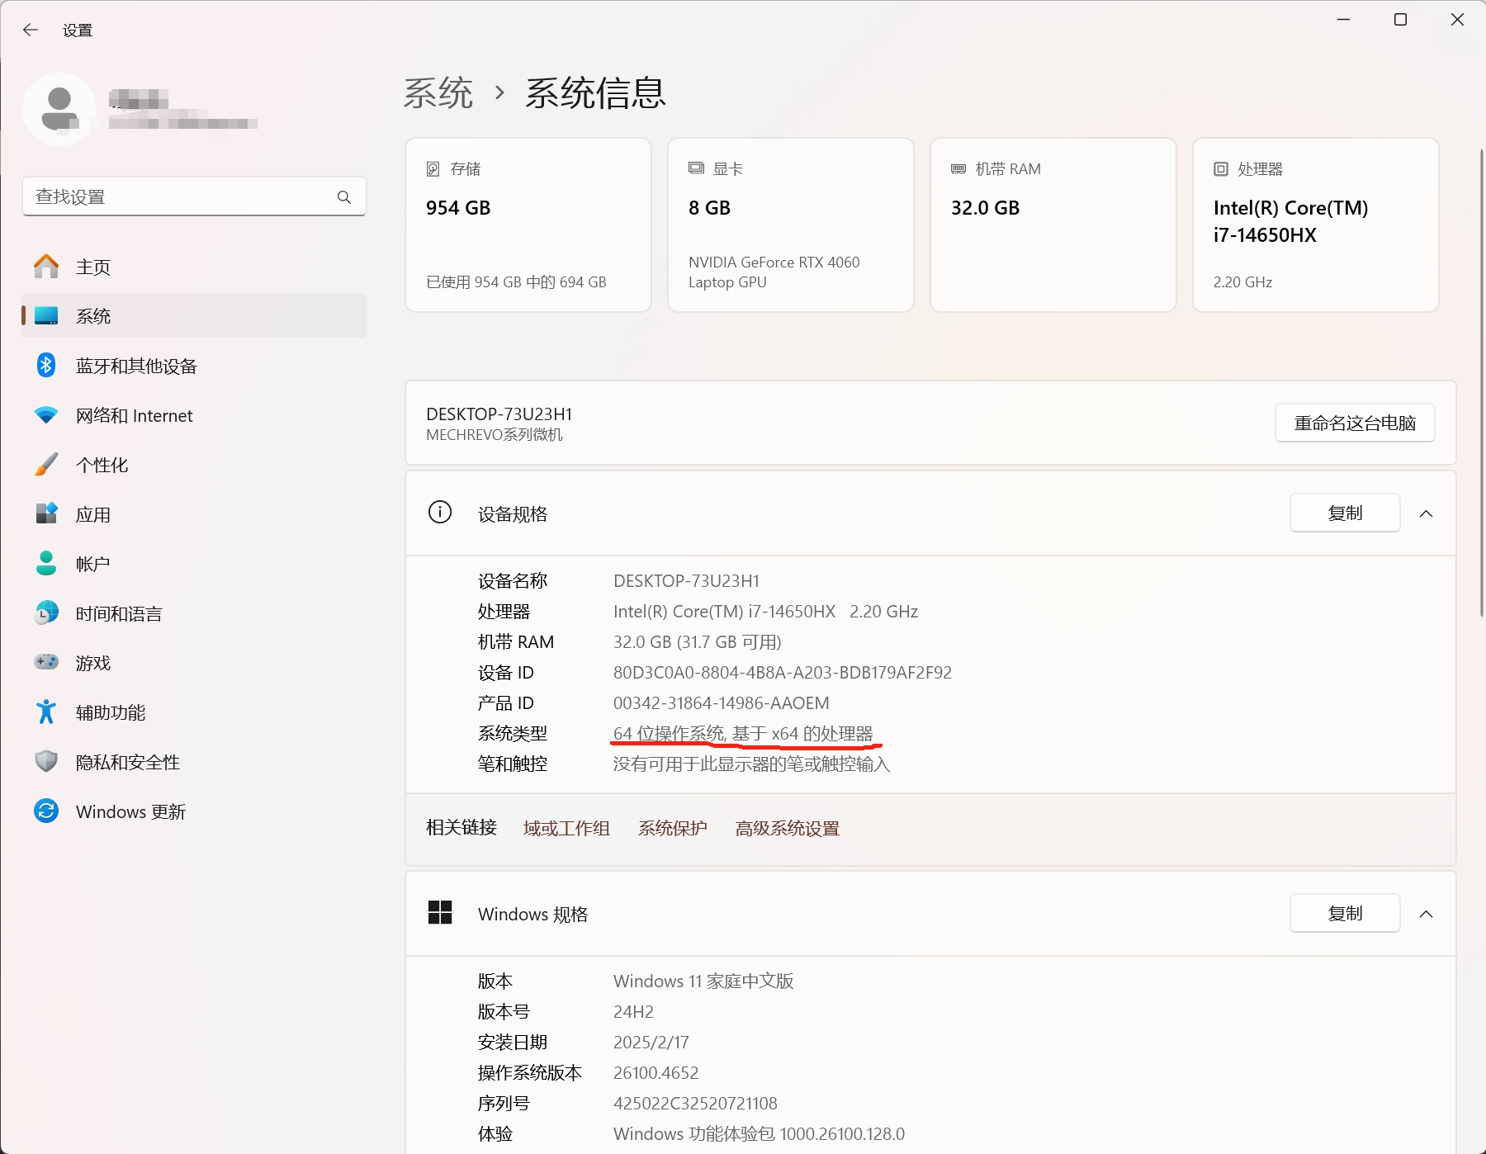Image resolution: width=1486 pixels, height=1154 pixels.
Task: Open 时间和语言 settings
Action: [195, 613]
